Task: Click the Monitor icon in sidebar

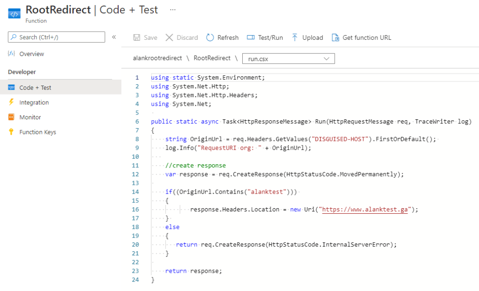Action: point(12,117)
